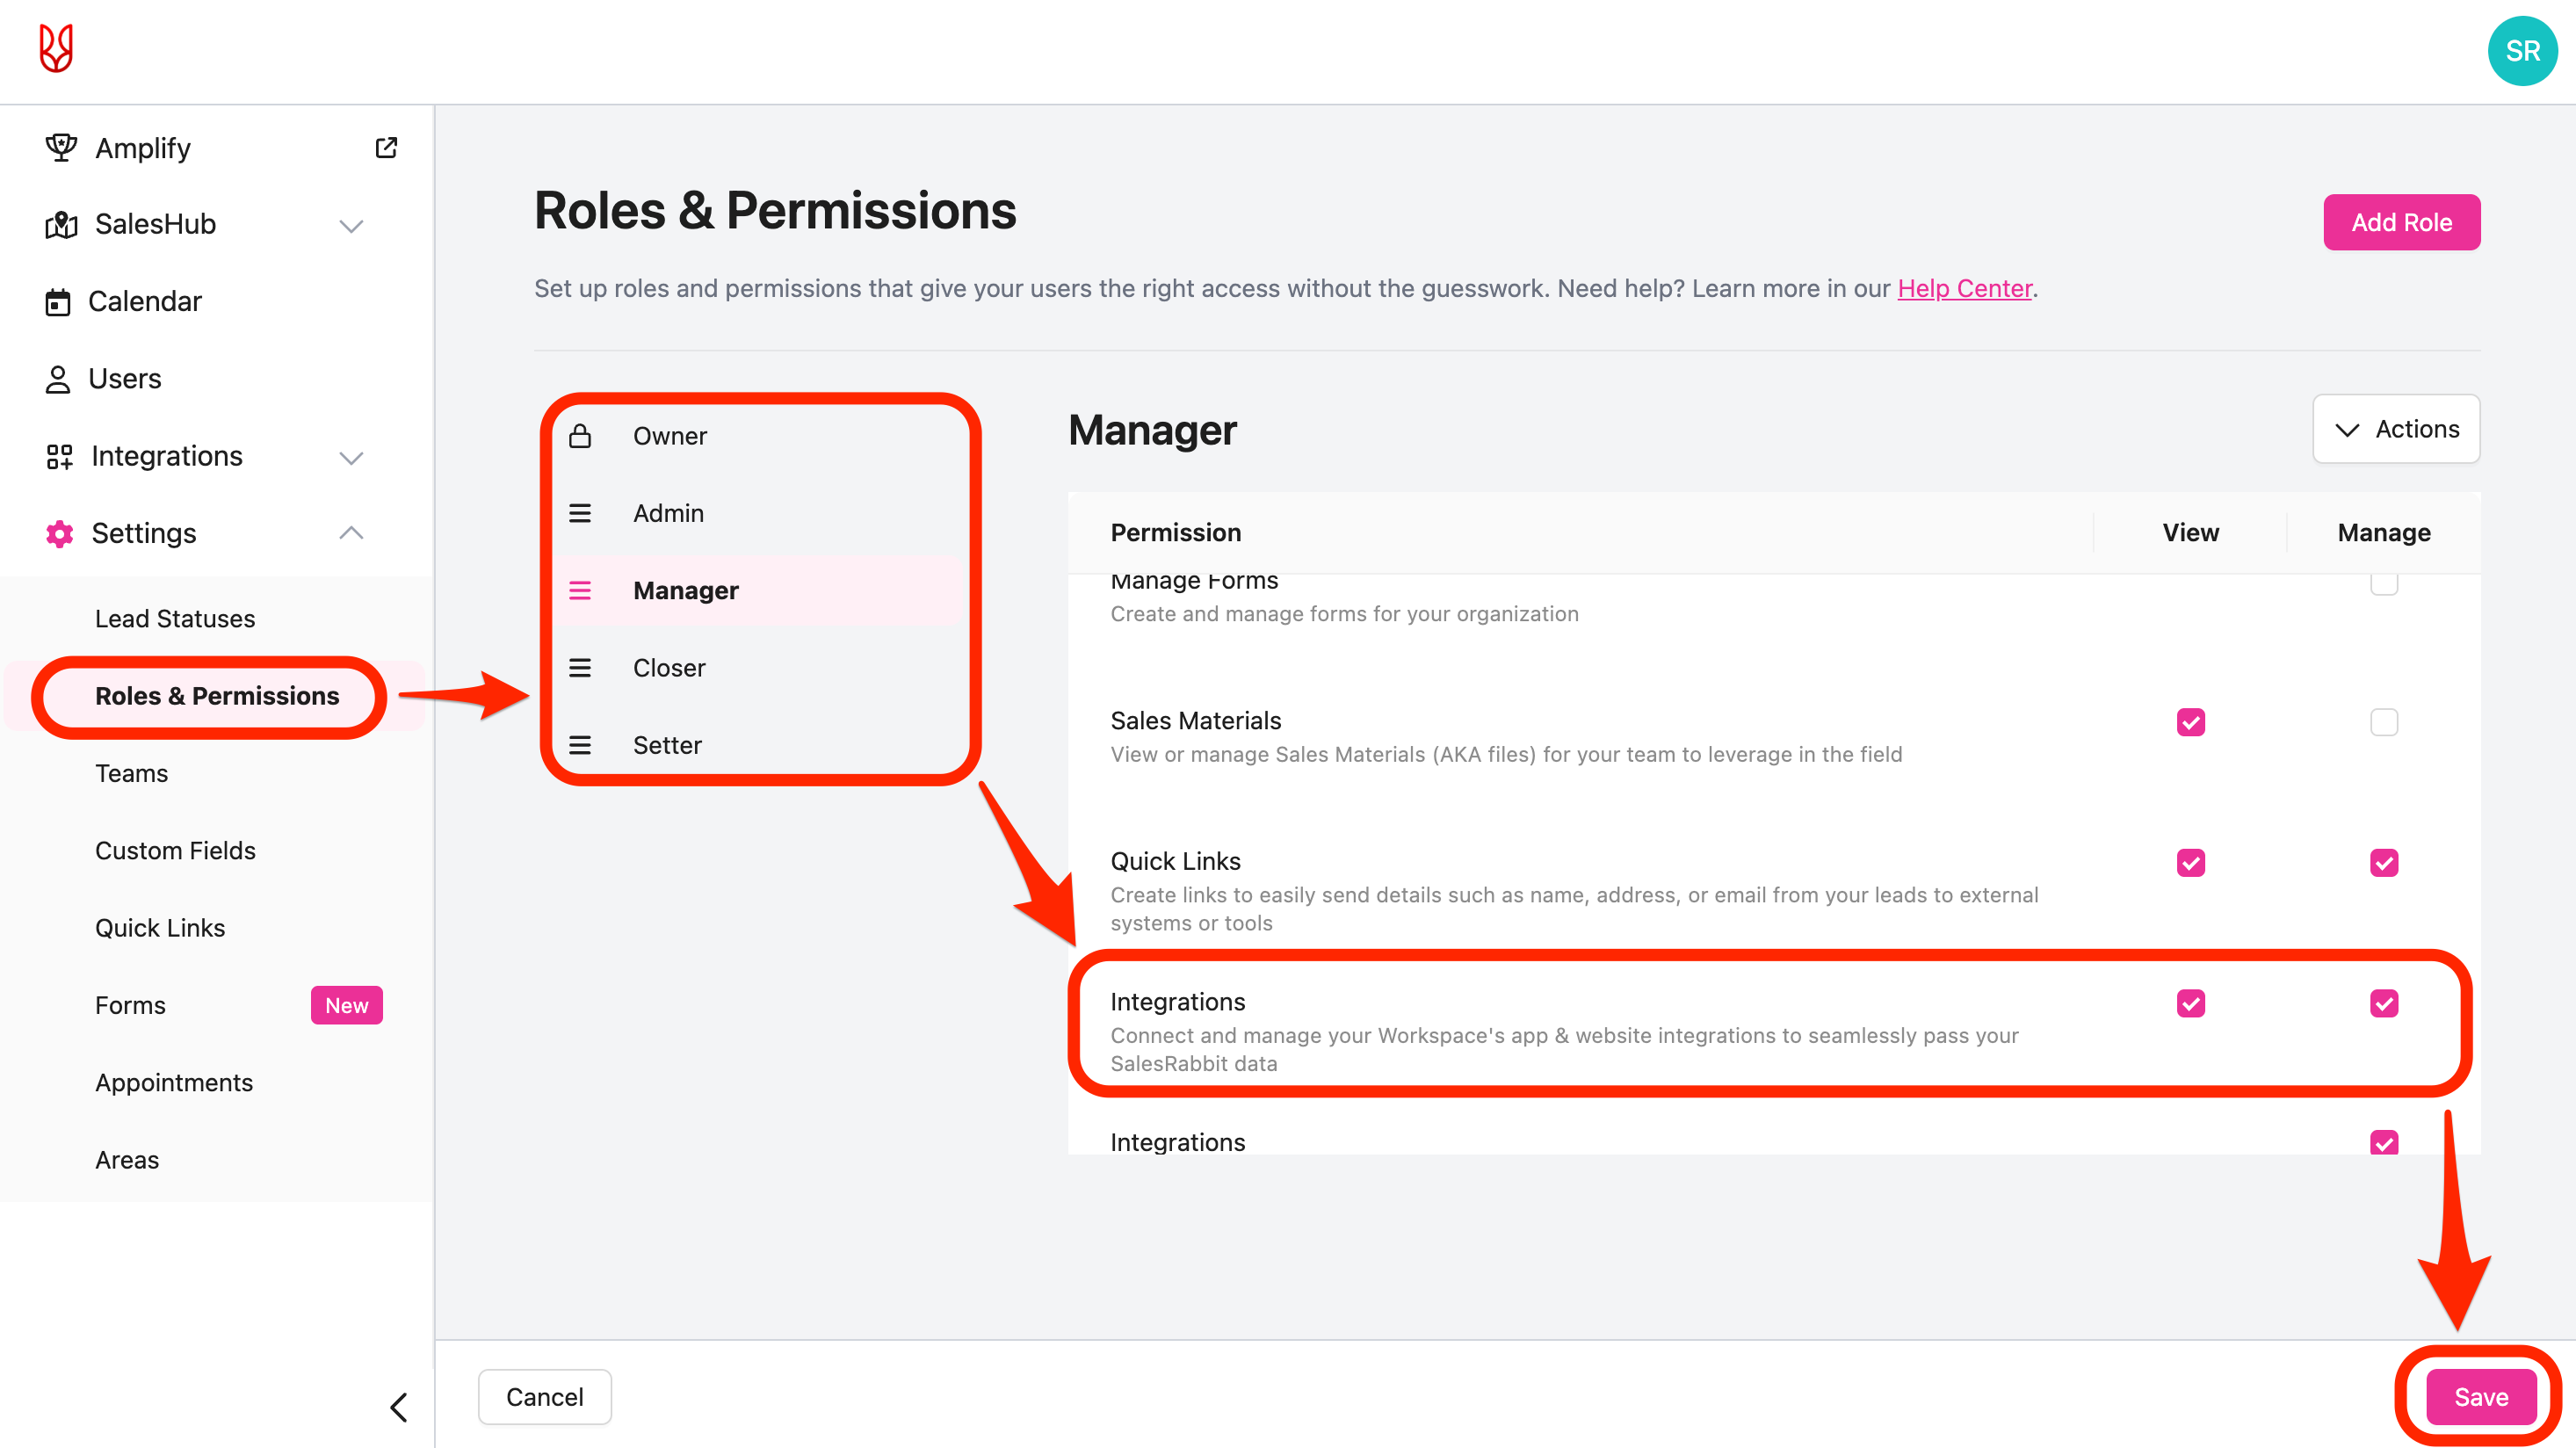The height and width of the screenshot is (1448, 2576).
Task: Expand the SalesHub menu chevron
Action: tap(351, 225)
